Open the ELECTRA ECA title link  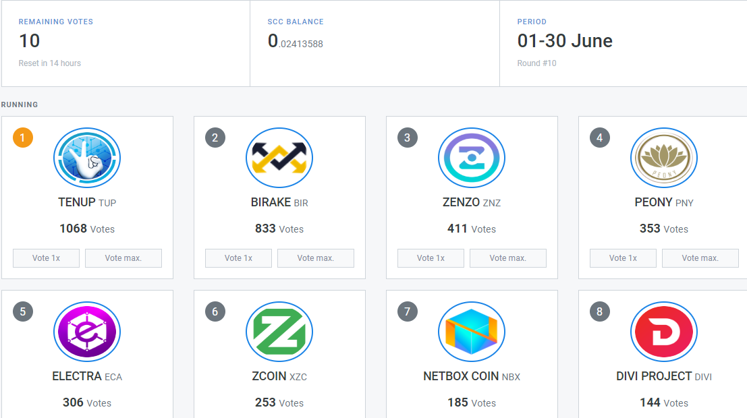click(87, 376)
